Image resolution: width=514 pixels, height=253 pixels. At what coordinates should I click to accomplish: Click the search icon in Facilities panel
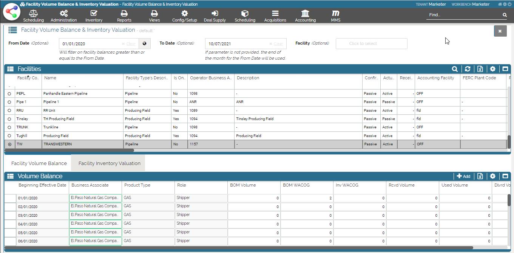coord(455,69)
